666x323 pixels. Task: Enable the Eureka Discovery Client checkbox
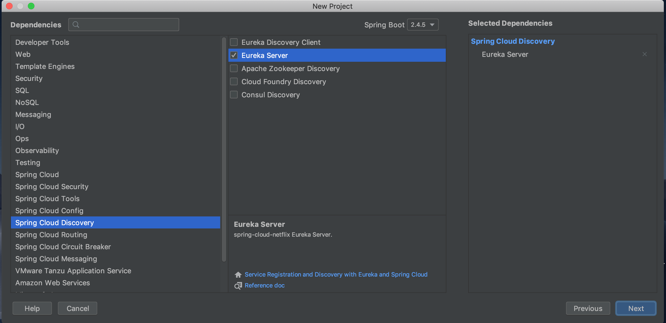[x=234, y=42]
